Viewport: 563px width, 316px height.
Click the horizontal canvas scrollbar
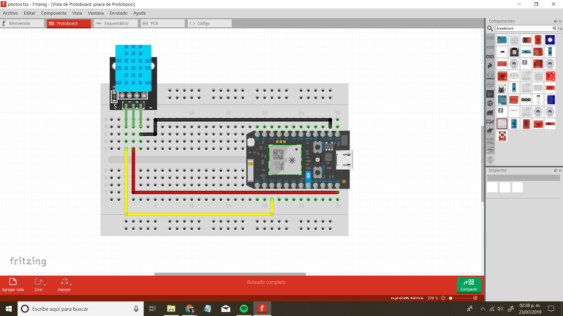tap(230, 274)
